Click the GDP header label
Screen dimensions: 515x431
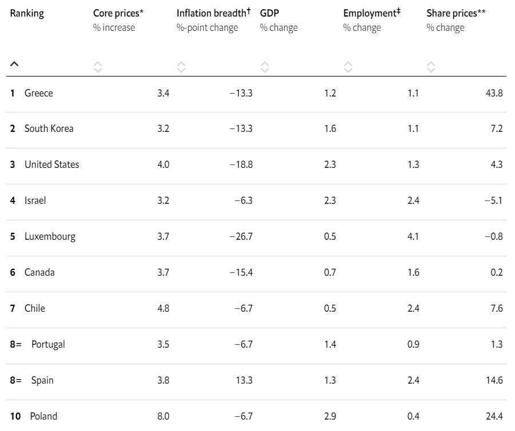click(269, 14)
